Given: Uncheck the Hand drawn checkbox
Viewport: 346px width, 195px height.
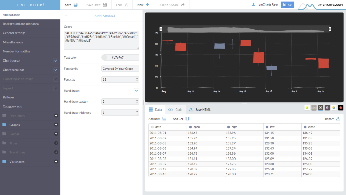Looking at the screenshot, I should tap(137, 91).
